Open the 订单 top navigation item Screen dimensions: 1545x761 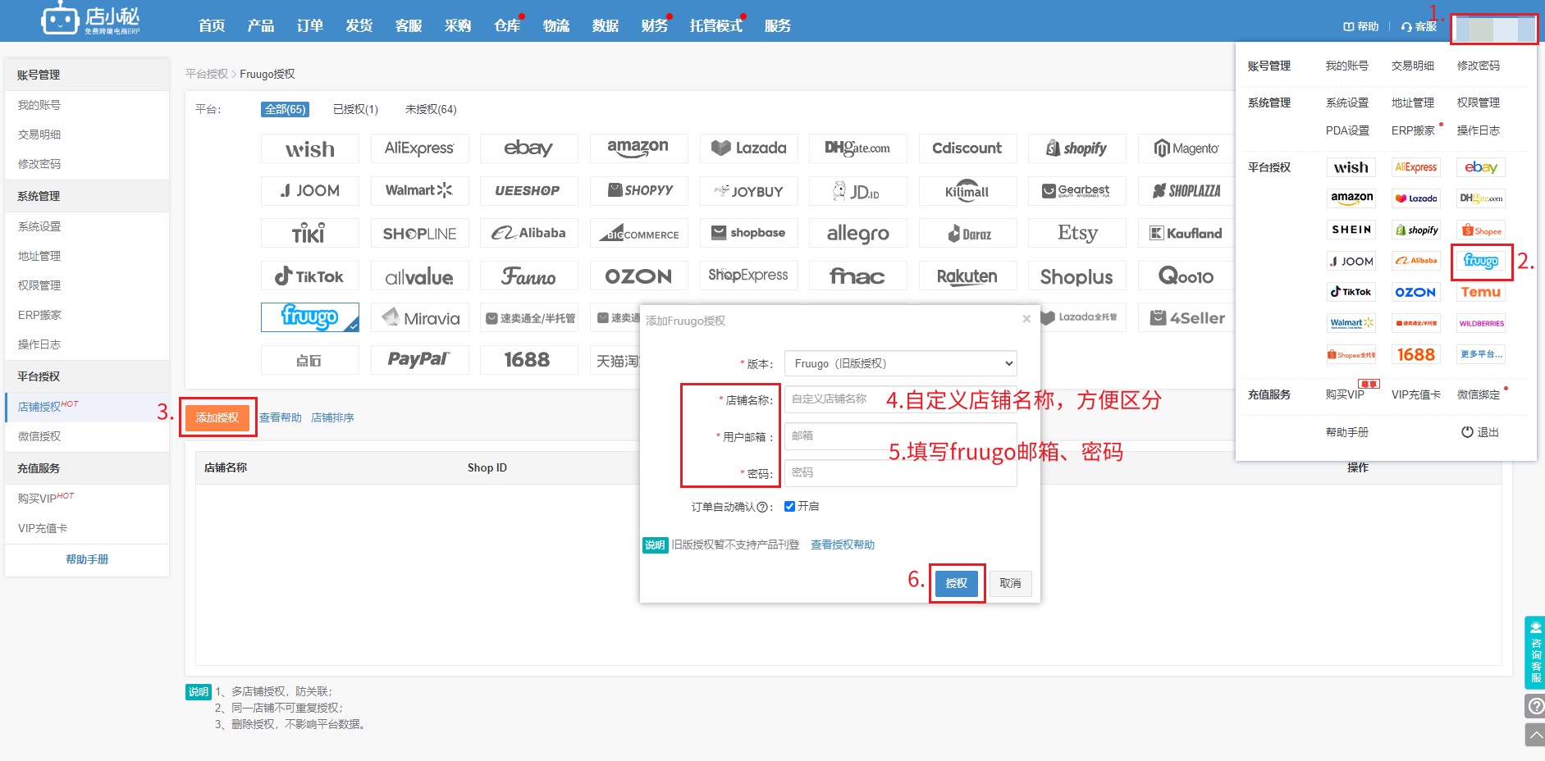pos(310,25)
